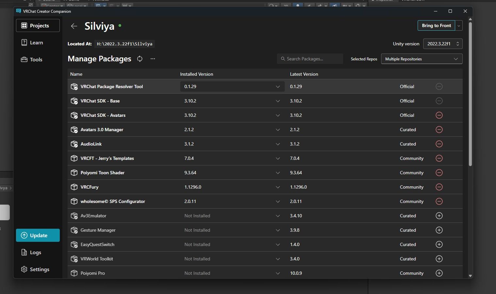Open the Settings page
Image resolution: width=496 pixels, height=294 pixels.
click(x=38, y=269)
